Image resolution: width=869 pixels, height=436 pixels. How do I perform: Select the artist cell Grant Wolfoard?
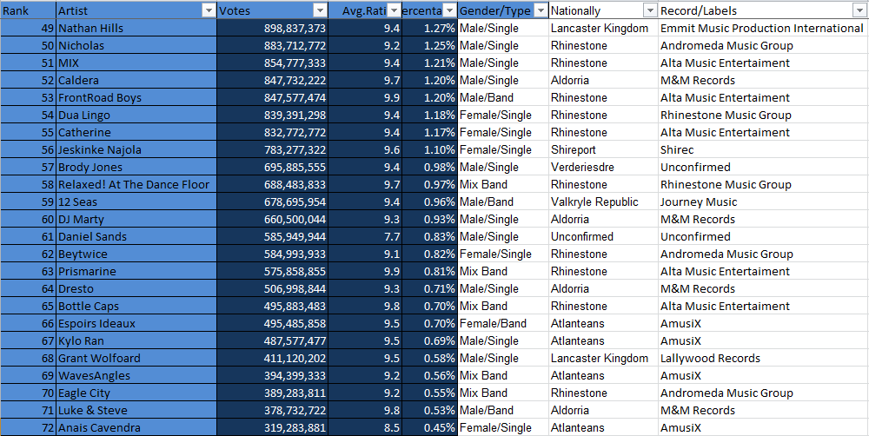pos(136,359)
